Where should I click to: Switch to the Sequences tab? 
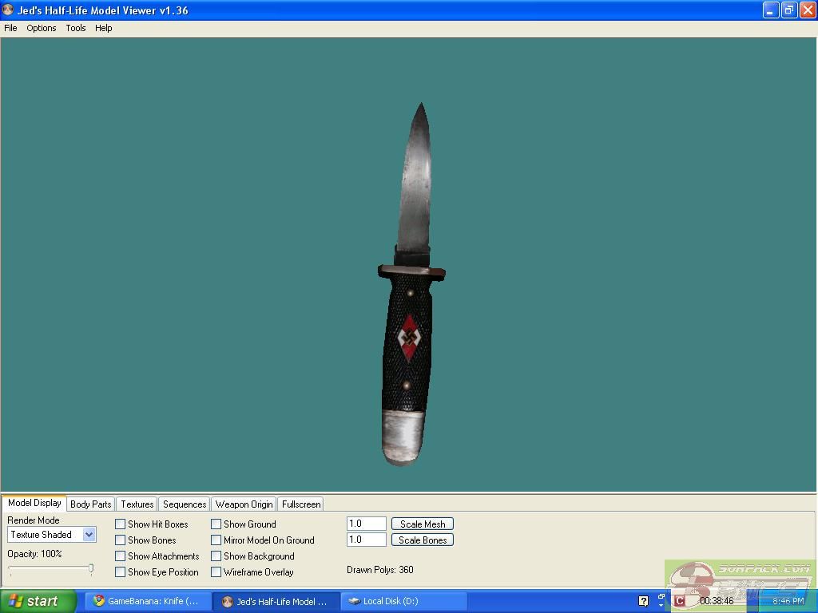coord(185,504)
